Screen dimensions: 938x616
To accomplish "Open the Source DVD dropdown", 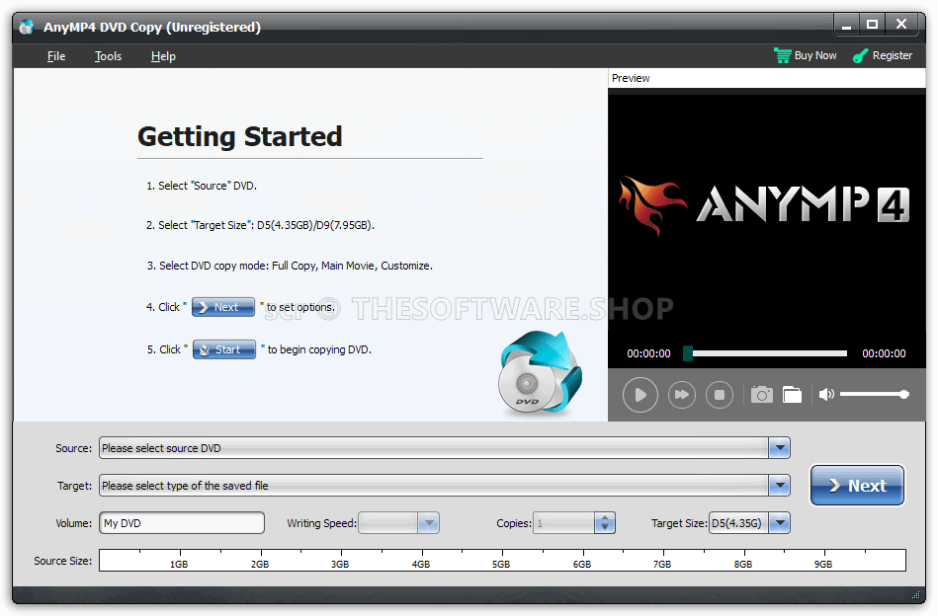I will (780, 447).
